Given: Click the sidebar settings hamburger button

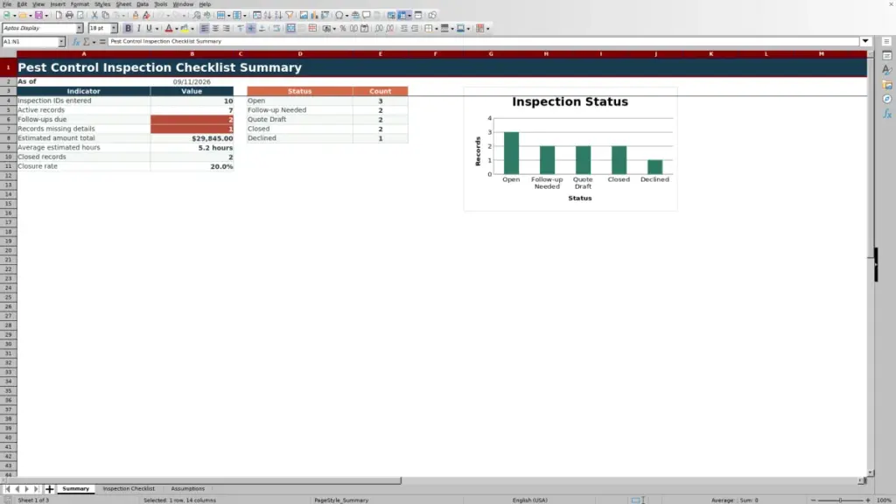Looking at the screenshot, I should tap(886, 41).
